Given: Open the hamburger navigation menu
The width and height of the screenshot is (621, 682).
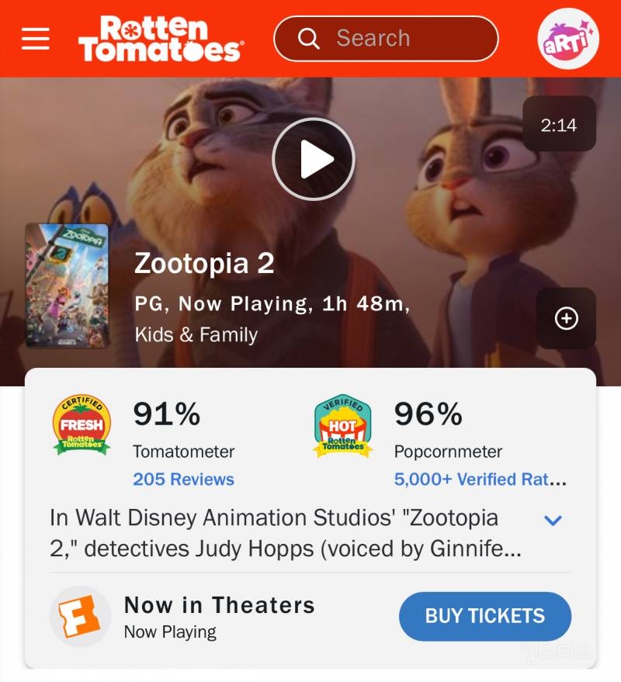Looking at the screenshot, I should [36, 39].
